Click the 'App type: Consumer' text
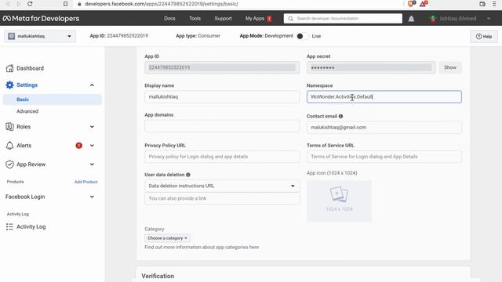This screenshot has width=502, height=282. point(198,36)
